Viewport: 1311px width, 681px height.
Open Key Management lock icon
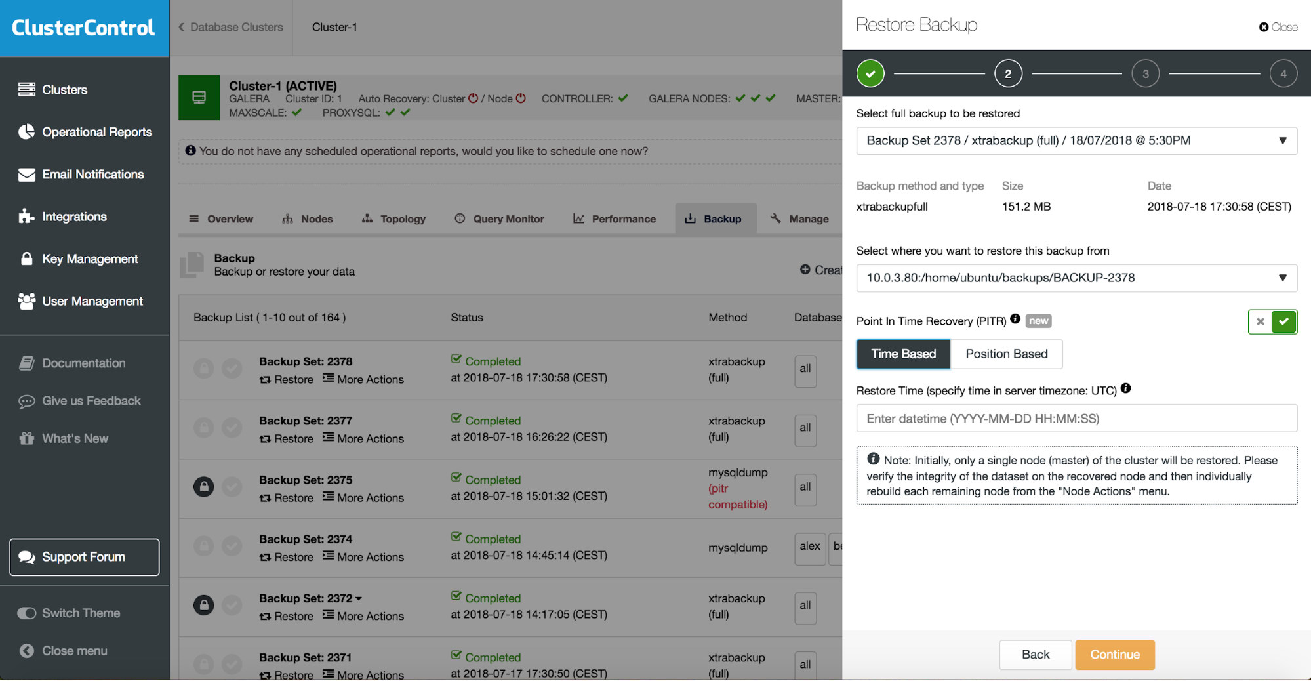pos(27,258)
